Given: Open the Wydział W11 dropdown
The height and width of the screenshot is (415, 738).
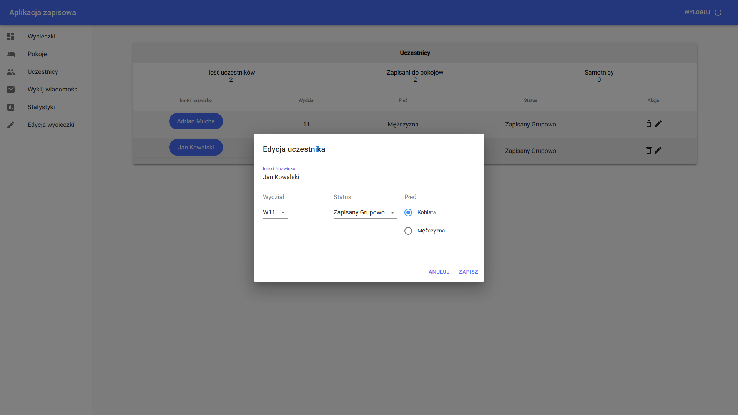Looking at the screenshot, I should (x=275, y=212).
